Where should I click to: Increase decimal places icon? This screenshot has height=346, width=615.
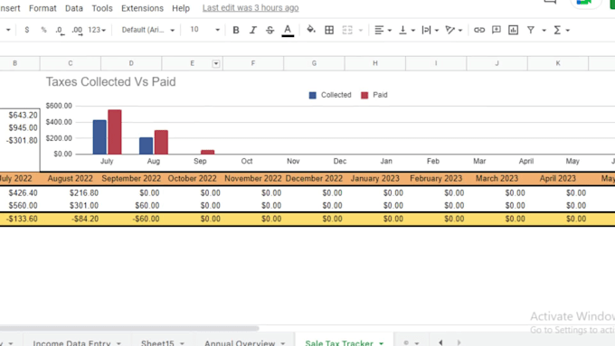[77, 30]
